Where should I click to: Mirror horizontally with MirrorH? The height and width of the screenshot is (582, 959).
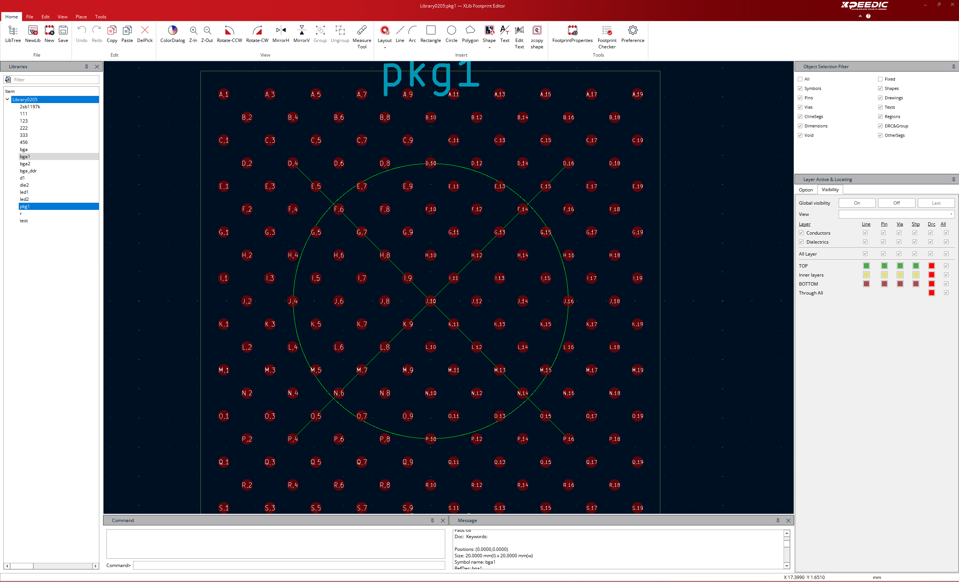[x=281, y=34]
